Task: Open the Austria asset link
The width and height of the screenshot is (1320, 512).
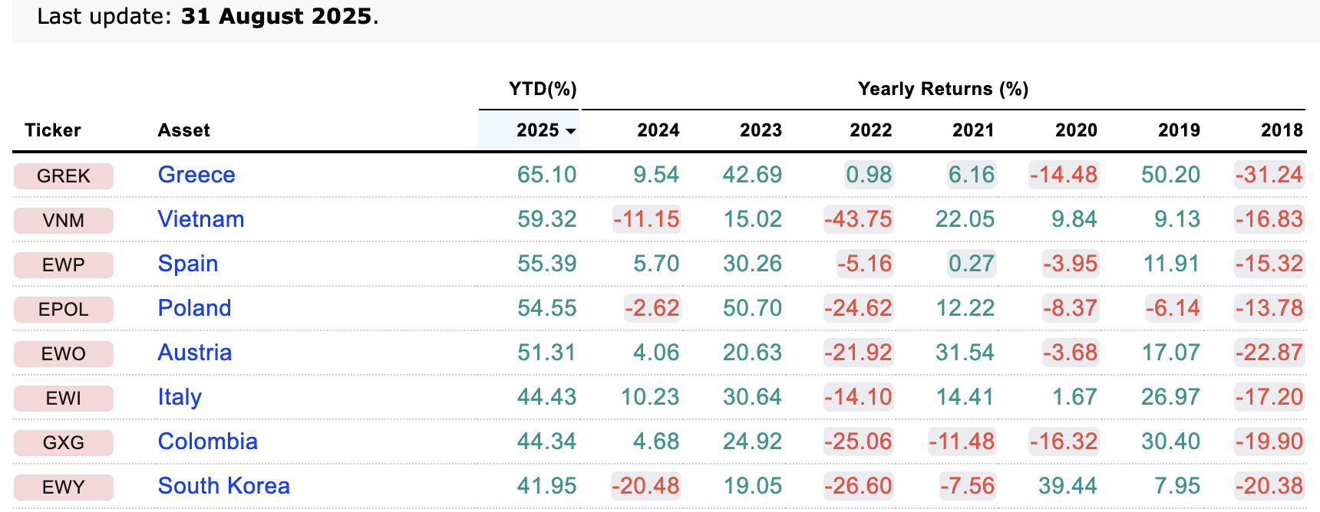Action: 194,353
